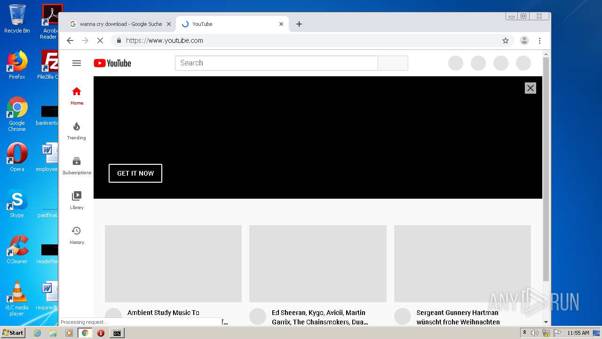Open Ed Sheeran, Kygo, Avicii video thumbnail

point(318,263)
